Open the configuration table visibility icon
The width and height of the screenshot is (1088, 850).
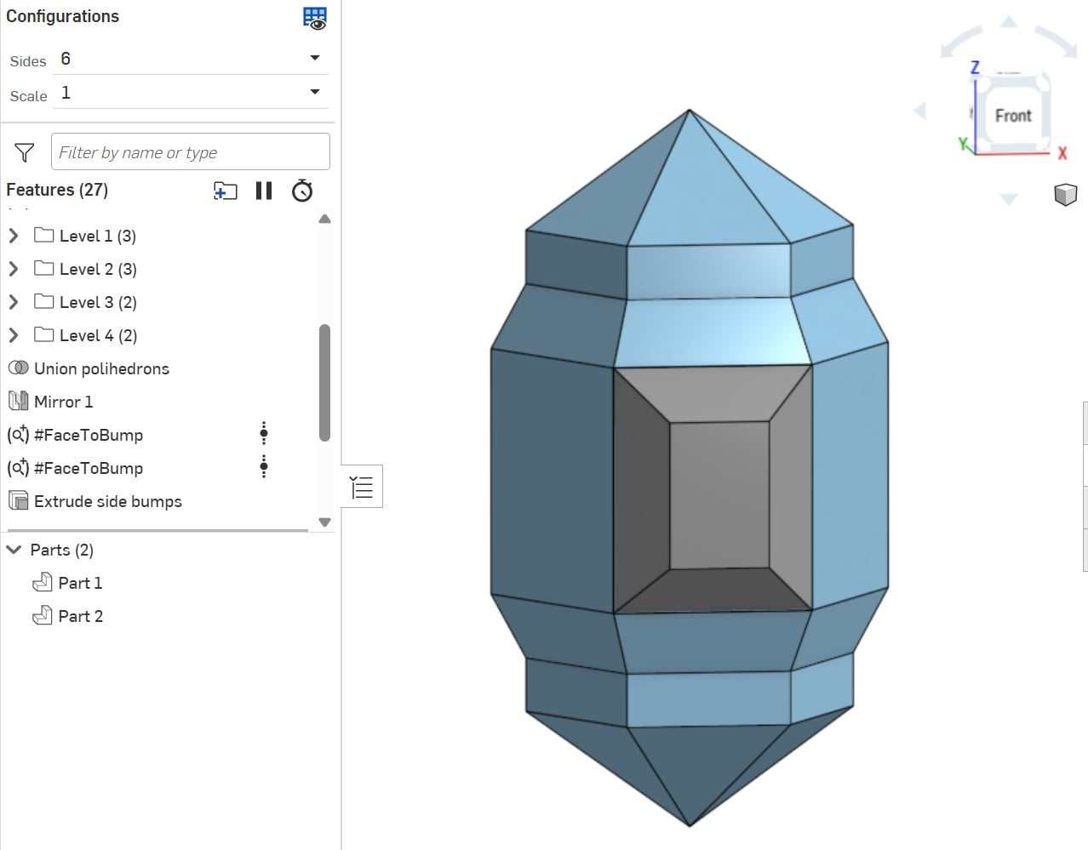tap(315, 18)
